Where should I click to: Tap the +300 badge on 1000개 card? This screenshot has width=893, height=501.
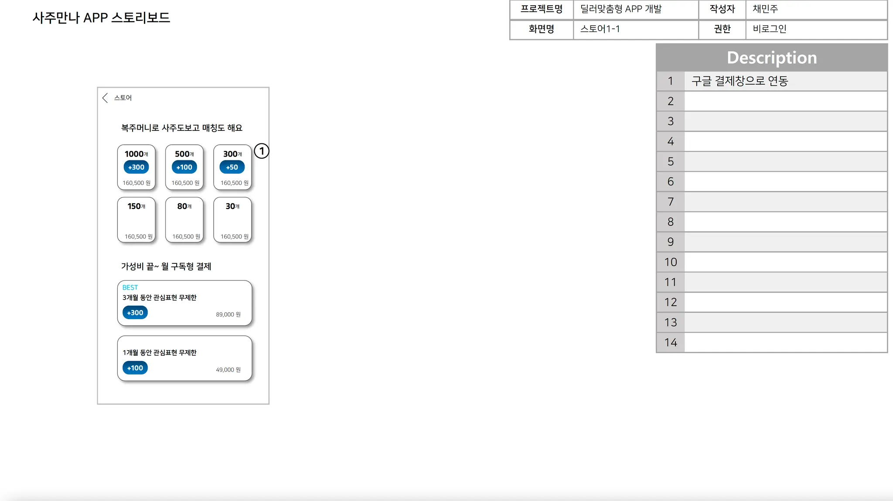tap(136, 167)
